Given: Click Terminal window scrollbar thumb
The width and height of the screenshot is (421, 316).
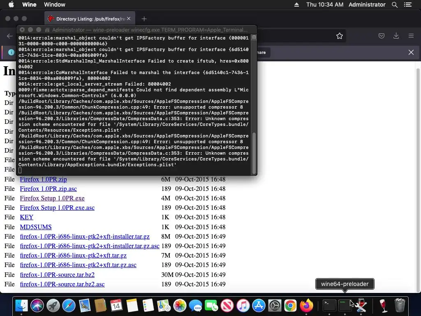Looking at the screenshot, I should pyautogui.click(x=254, y=153).
